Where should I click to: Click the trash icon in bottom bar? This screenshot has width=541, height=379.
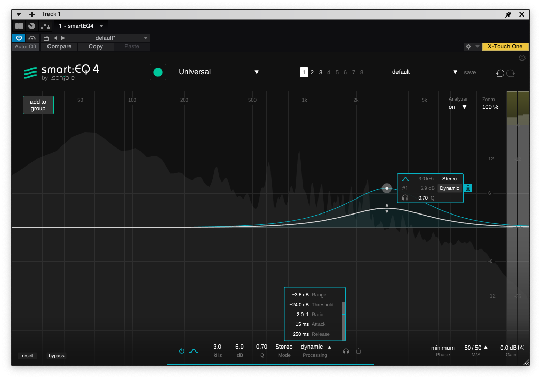[358, 351]
